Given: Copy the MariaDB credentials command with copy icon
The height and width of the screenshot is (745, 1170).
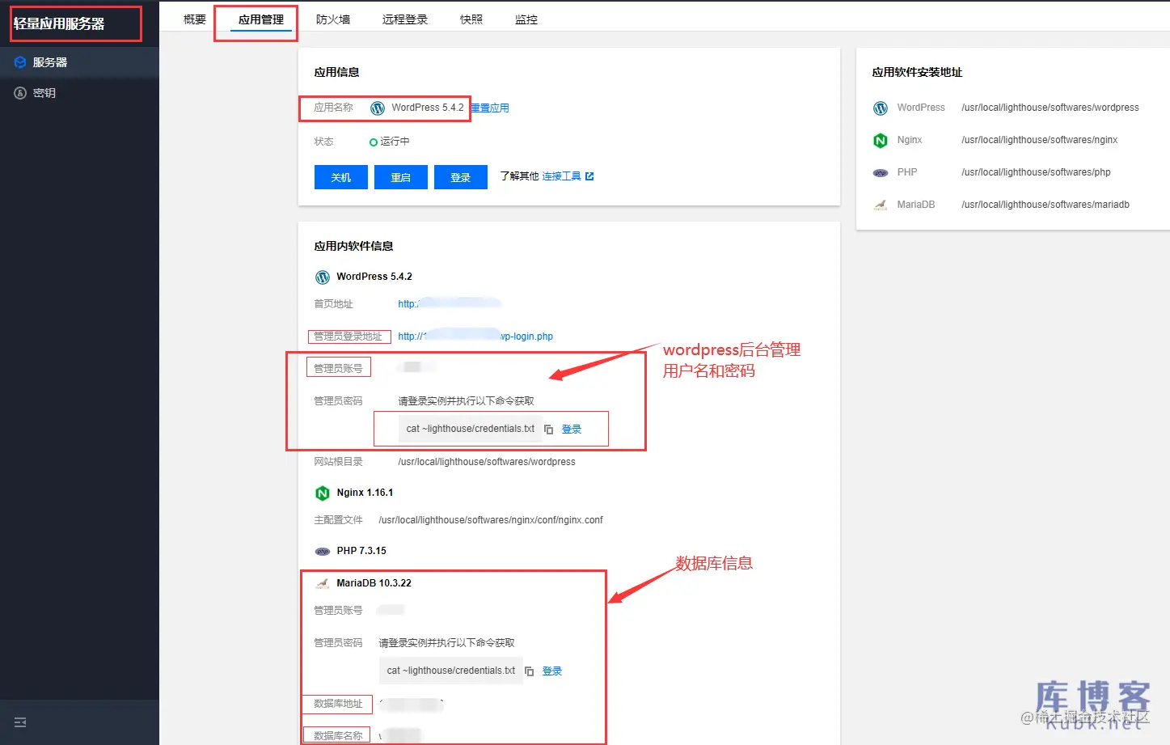Looking at the screenshot, I should pyautogui.click(x=529, y=671).
